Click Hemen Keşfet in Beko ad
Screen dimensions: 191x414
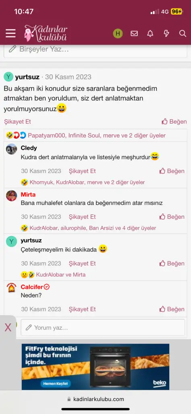(56, 383)
